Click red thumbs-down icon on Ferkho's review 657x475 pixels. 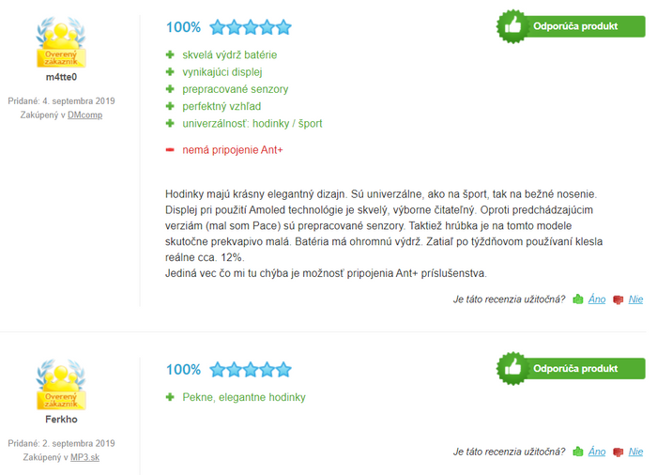pyautogui.click(x=618, y=452)
